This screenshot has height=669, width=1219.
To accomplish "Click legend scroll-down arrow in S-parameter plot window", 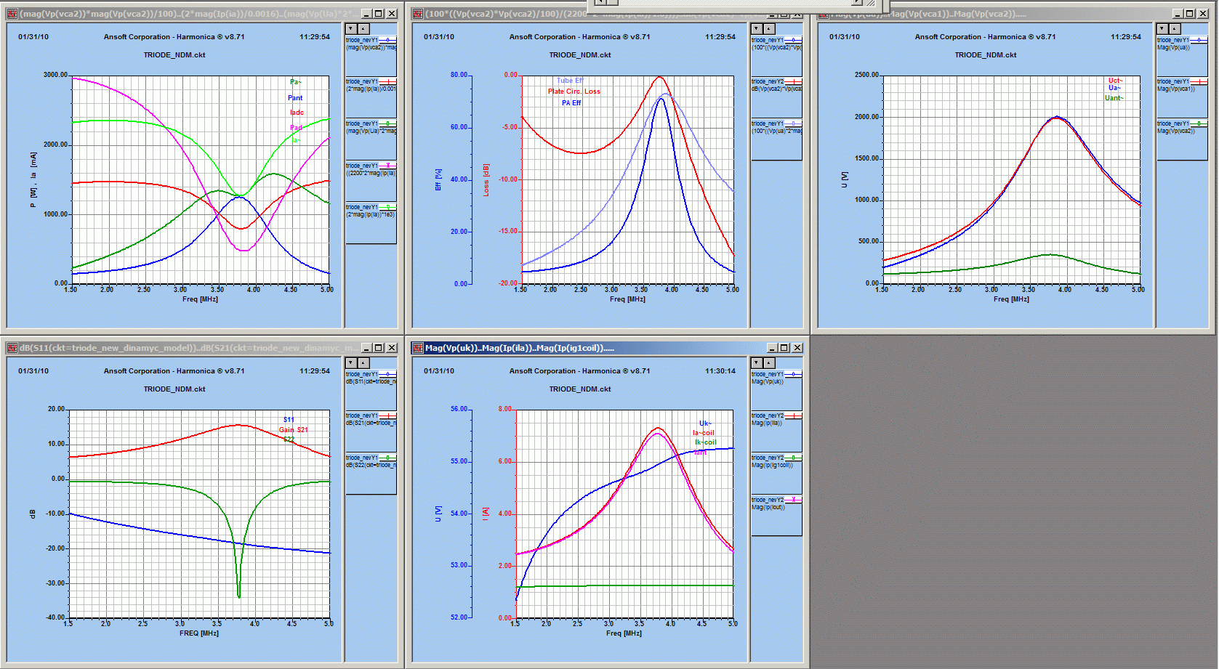I will (351, 363).
